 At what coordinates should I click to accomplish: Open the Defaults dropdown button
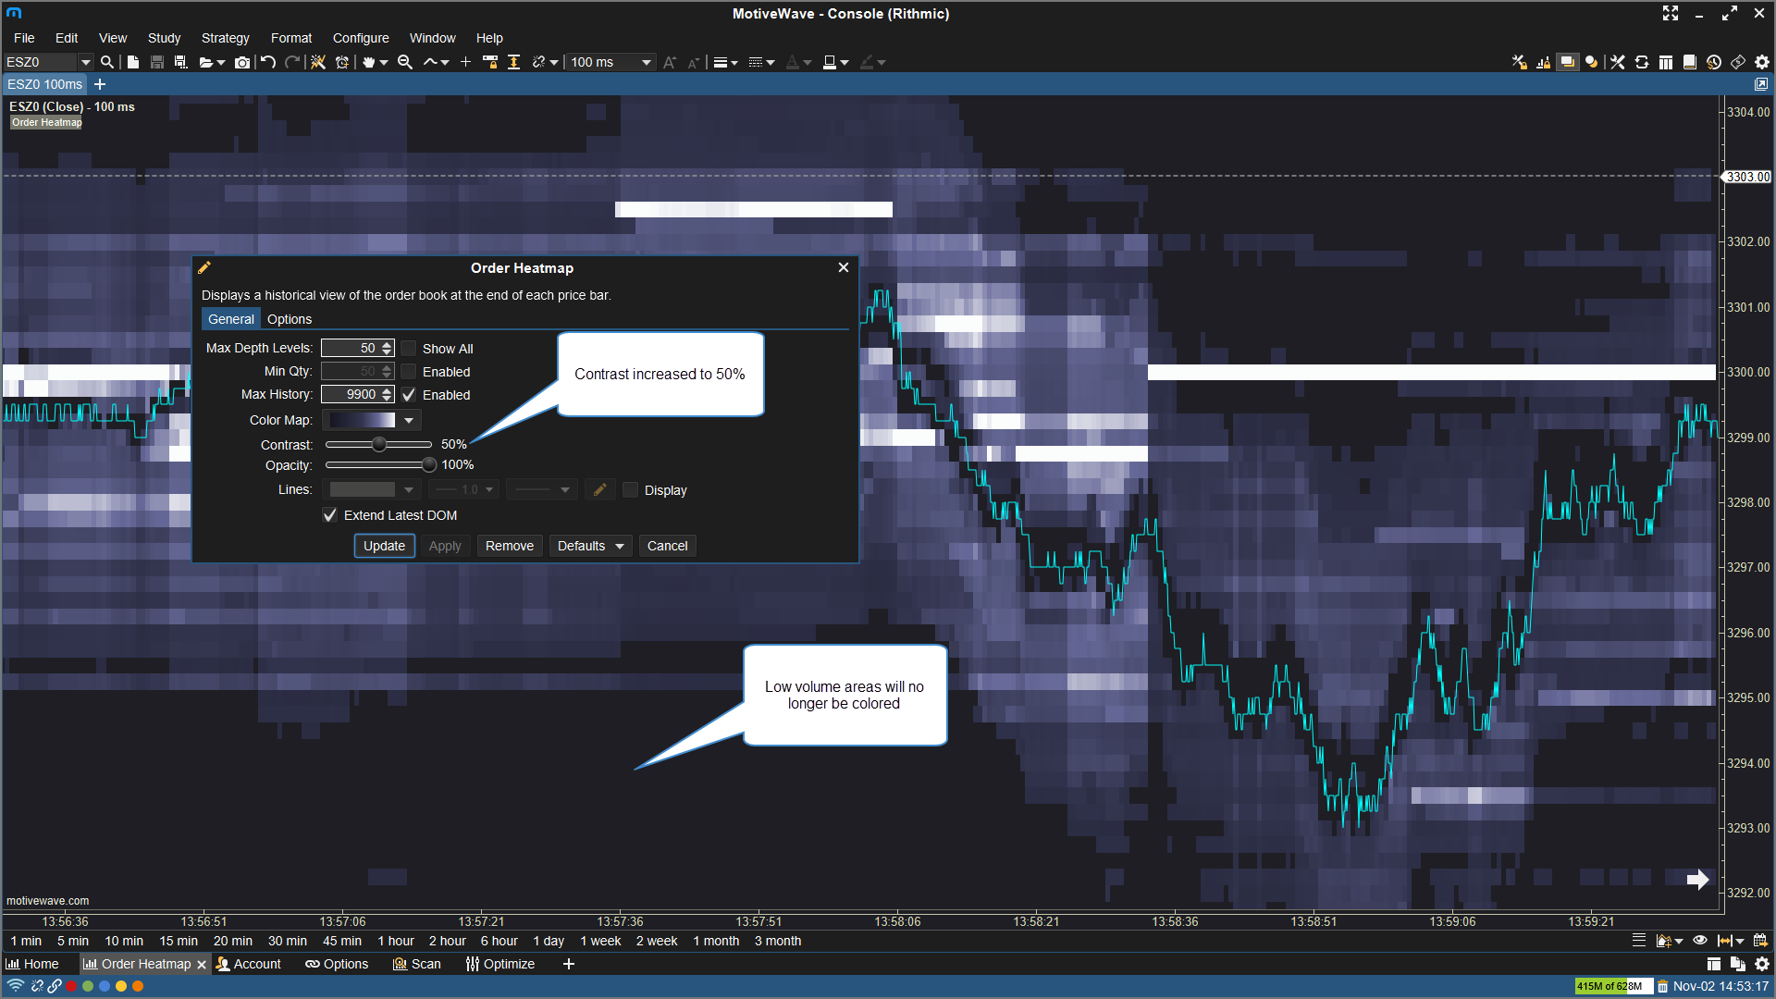pos(590,546)
